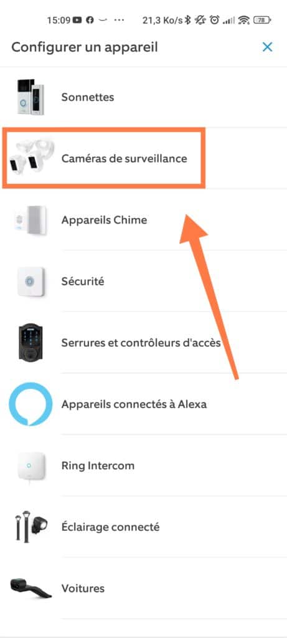The height and width of the screenshot is (638, 287).
Task: Close the Configurer un appareil screen
Action: coord(267,47)
